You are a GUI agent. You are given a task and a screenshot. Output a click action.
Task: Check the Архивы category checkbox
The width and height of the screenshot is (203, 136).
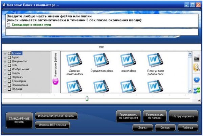coord(9,53)
